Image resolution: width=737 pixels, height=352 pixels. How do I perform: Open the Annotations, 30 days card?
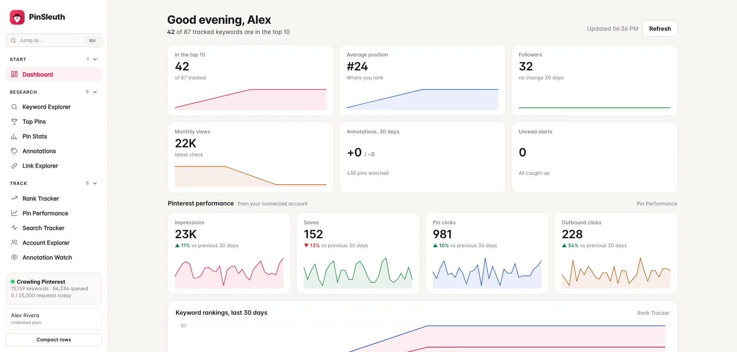(x=423, y=157)
